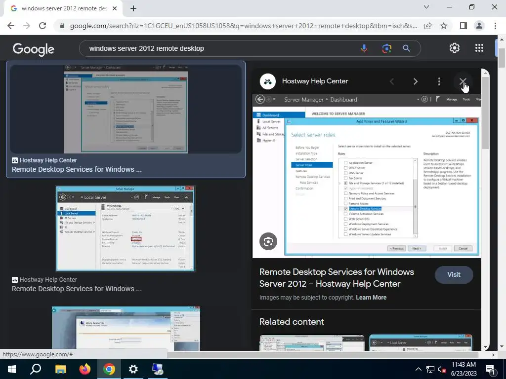Click the greyed forward navigation arrow
This screenshot has width=506, height=379.
point(27,26)
